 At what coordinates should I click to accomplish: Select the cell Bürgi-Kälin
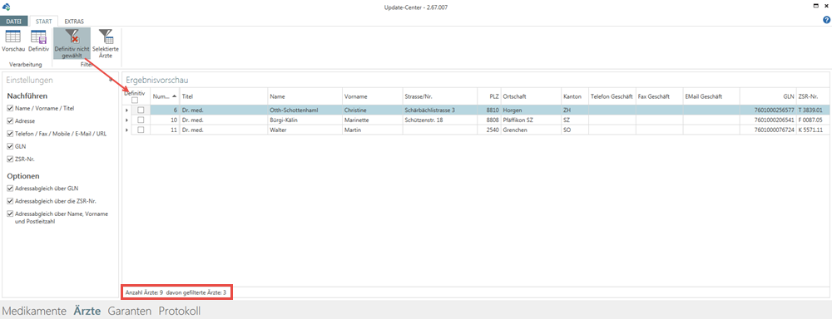[x=305, y=120]
